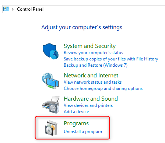Open System and Security category
The image size is (165, 143).
(89, 46)
